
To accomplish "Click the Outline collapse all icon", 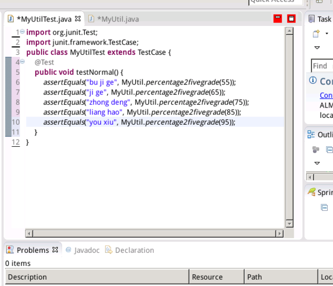I will click(x=330, y=150).
